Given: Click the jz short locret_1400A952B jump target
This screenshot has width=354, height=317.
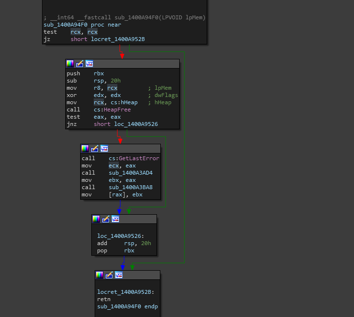Looking at the screenshot, I should pos(118,39).
